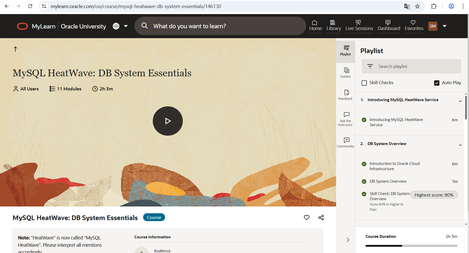Open the browser profile icon

[451, 6]
